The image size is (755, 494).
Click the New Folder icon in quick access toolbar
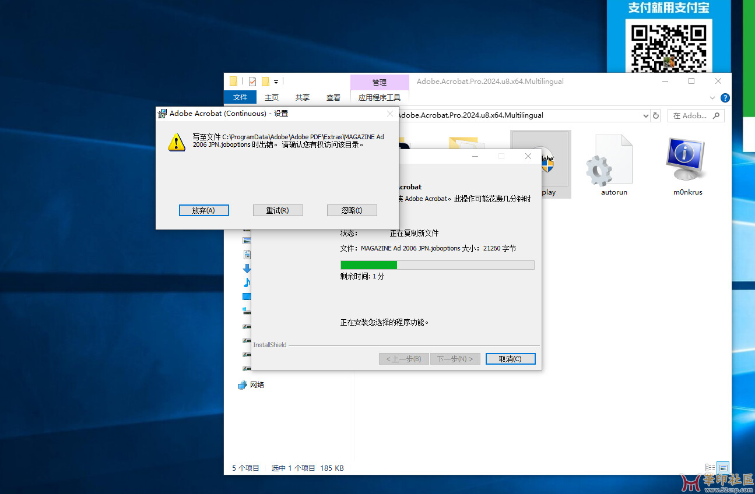(265, 82)
